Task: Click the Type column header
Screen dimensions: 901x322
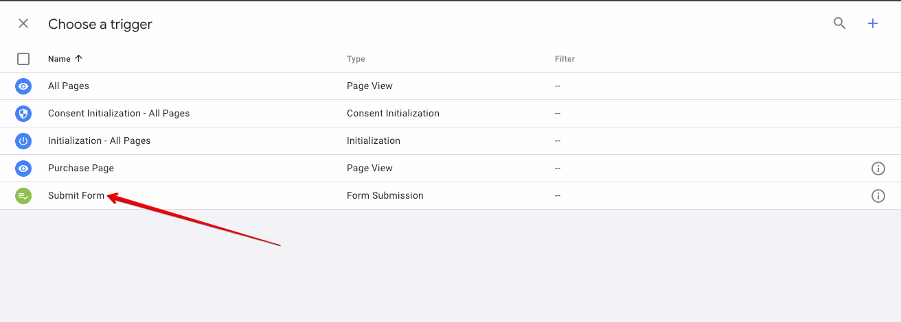Action: [x=356, y=59]
